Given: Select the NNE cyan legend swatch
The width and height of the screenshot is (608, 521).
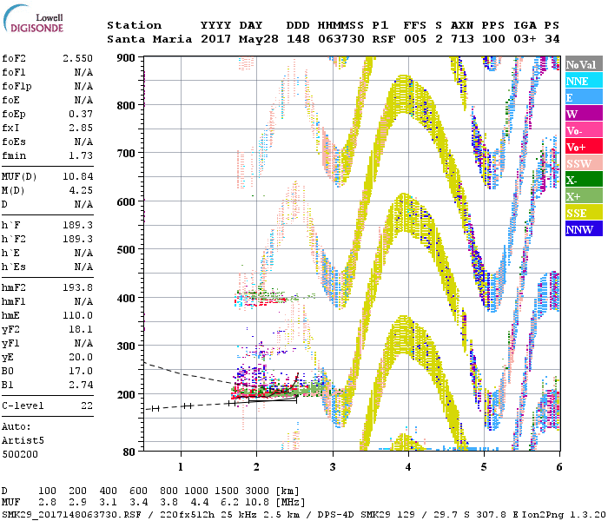Looking at the screenshot, I should (x=584, y=81).
